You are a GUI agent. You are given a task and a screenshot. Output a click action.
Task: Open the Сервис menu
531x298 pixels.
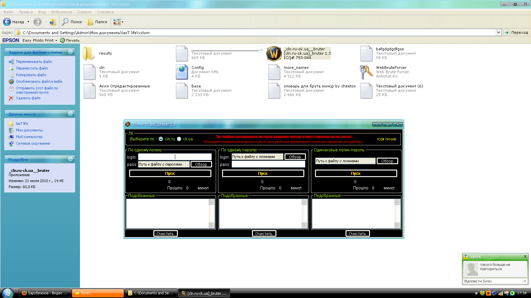point(85,12)
